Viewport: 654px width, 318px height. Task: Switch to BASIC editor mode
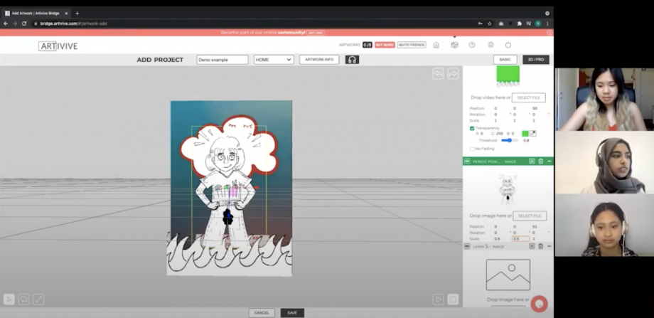click(505, 60)
